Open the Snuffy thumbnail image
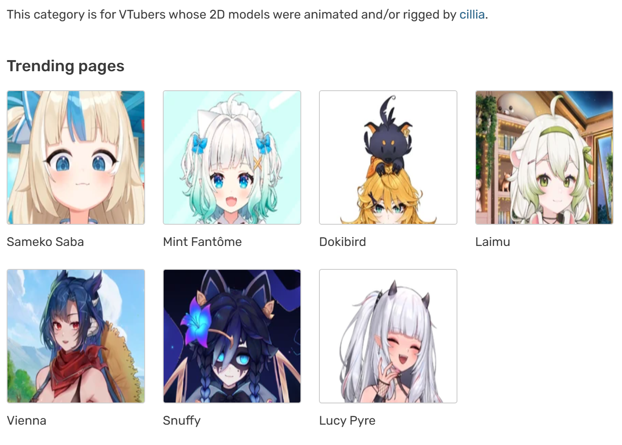Image resolution: width=622 pixels, height=445 pixels. tap(232, 336)
